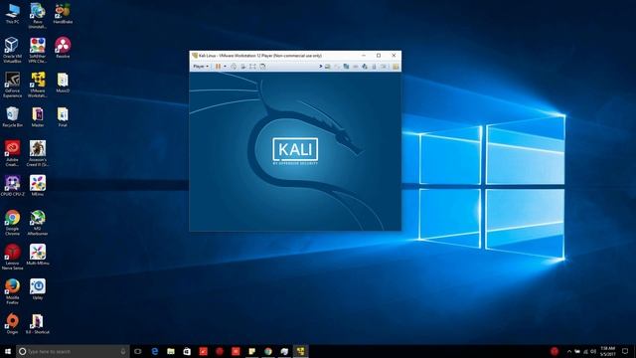
Task: Open Microsoft Edge from the taskbar
Action: click(155, 351)
